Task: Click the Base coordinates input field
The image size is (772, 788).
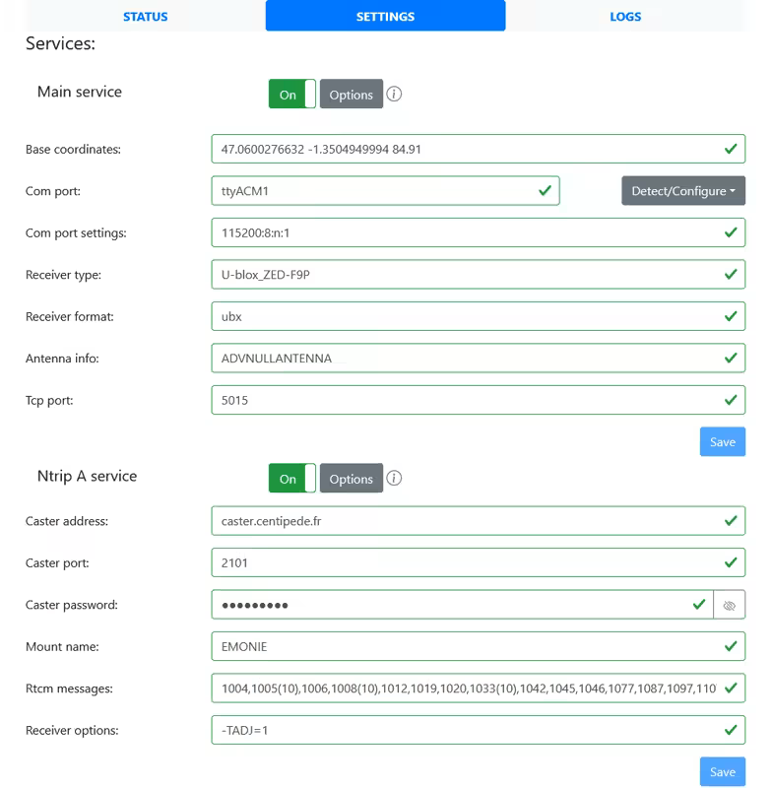Action: pos(463,150)
